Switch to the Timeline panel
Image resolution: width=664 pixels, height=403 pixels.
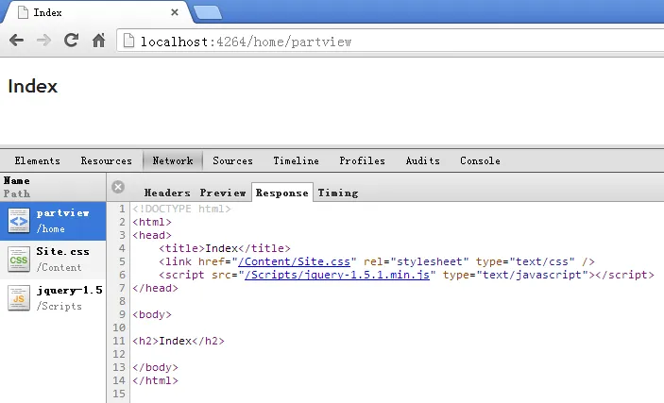point(296,160)
